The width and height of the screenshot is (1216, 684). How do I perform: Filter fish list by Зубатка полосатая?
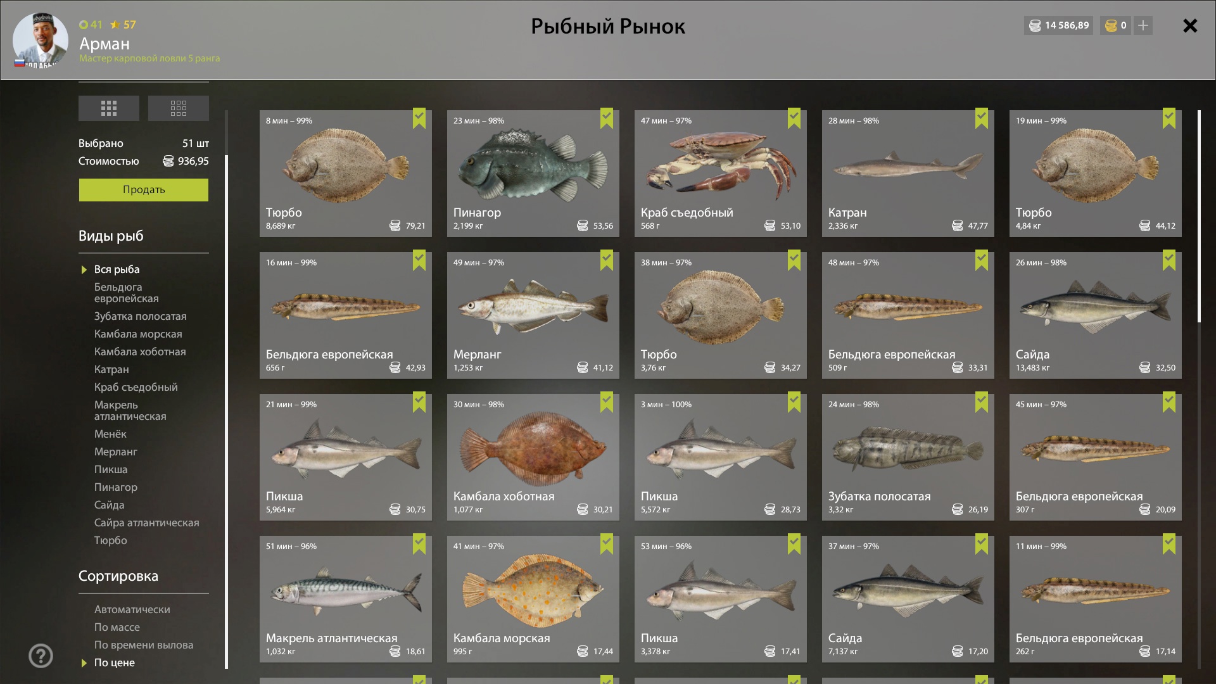(x=141, y=316)
